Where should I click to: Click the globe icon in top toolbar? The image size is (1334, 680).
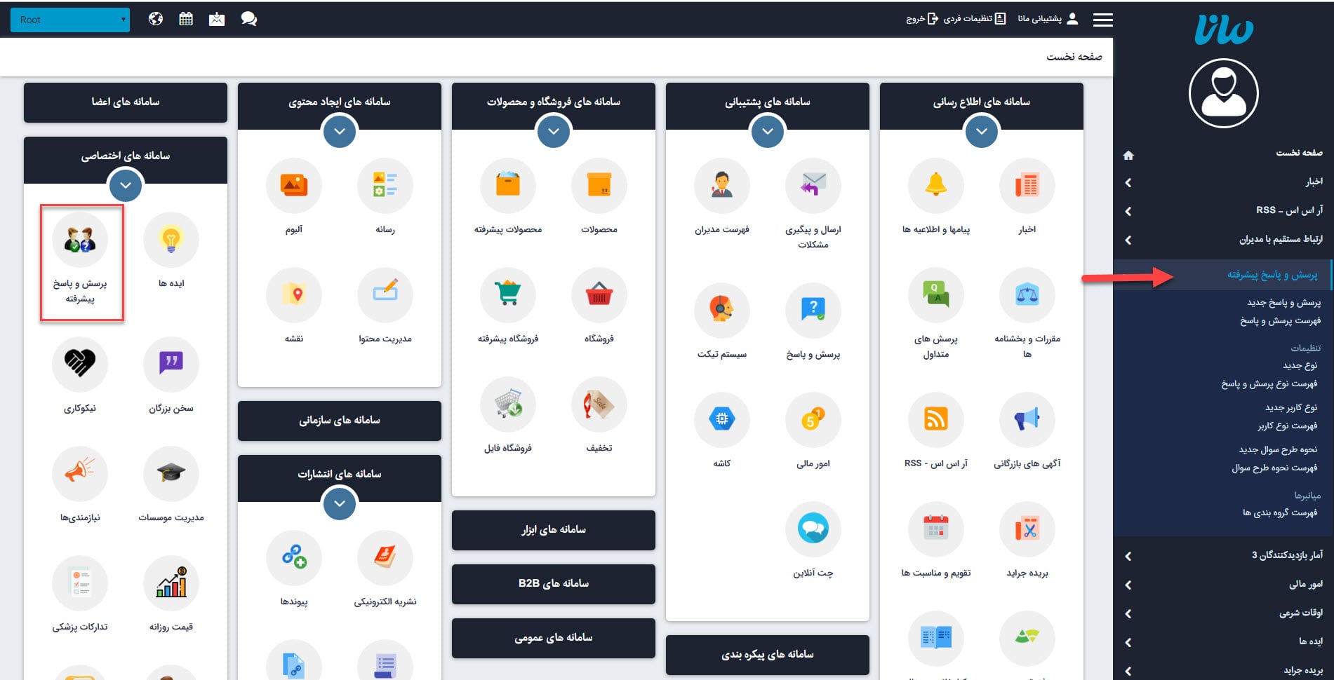point(156,19)
